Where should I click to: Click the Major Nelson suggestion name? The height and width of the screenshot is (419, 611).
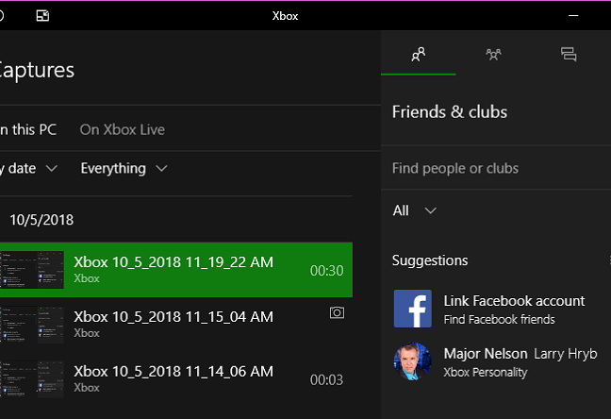[x=486, y=354]
